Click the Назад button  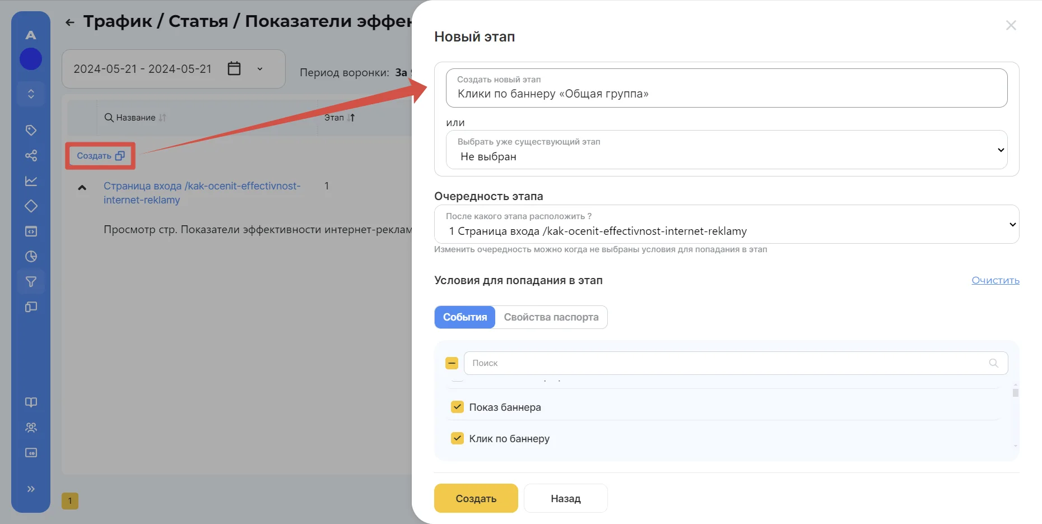(x=566, y=498)
